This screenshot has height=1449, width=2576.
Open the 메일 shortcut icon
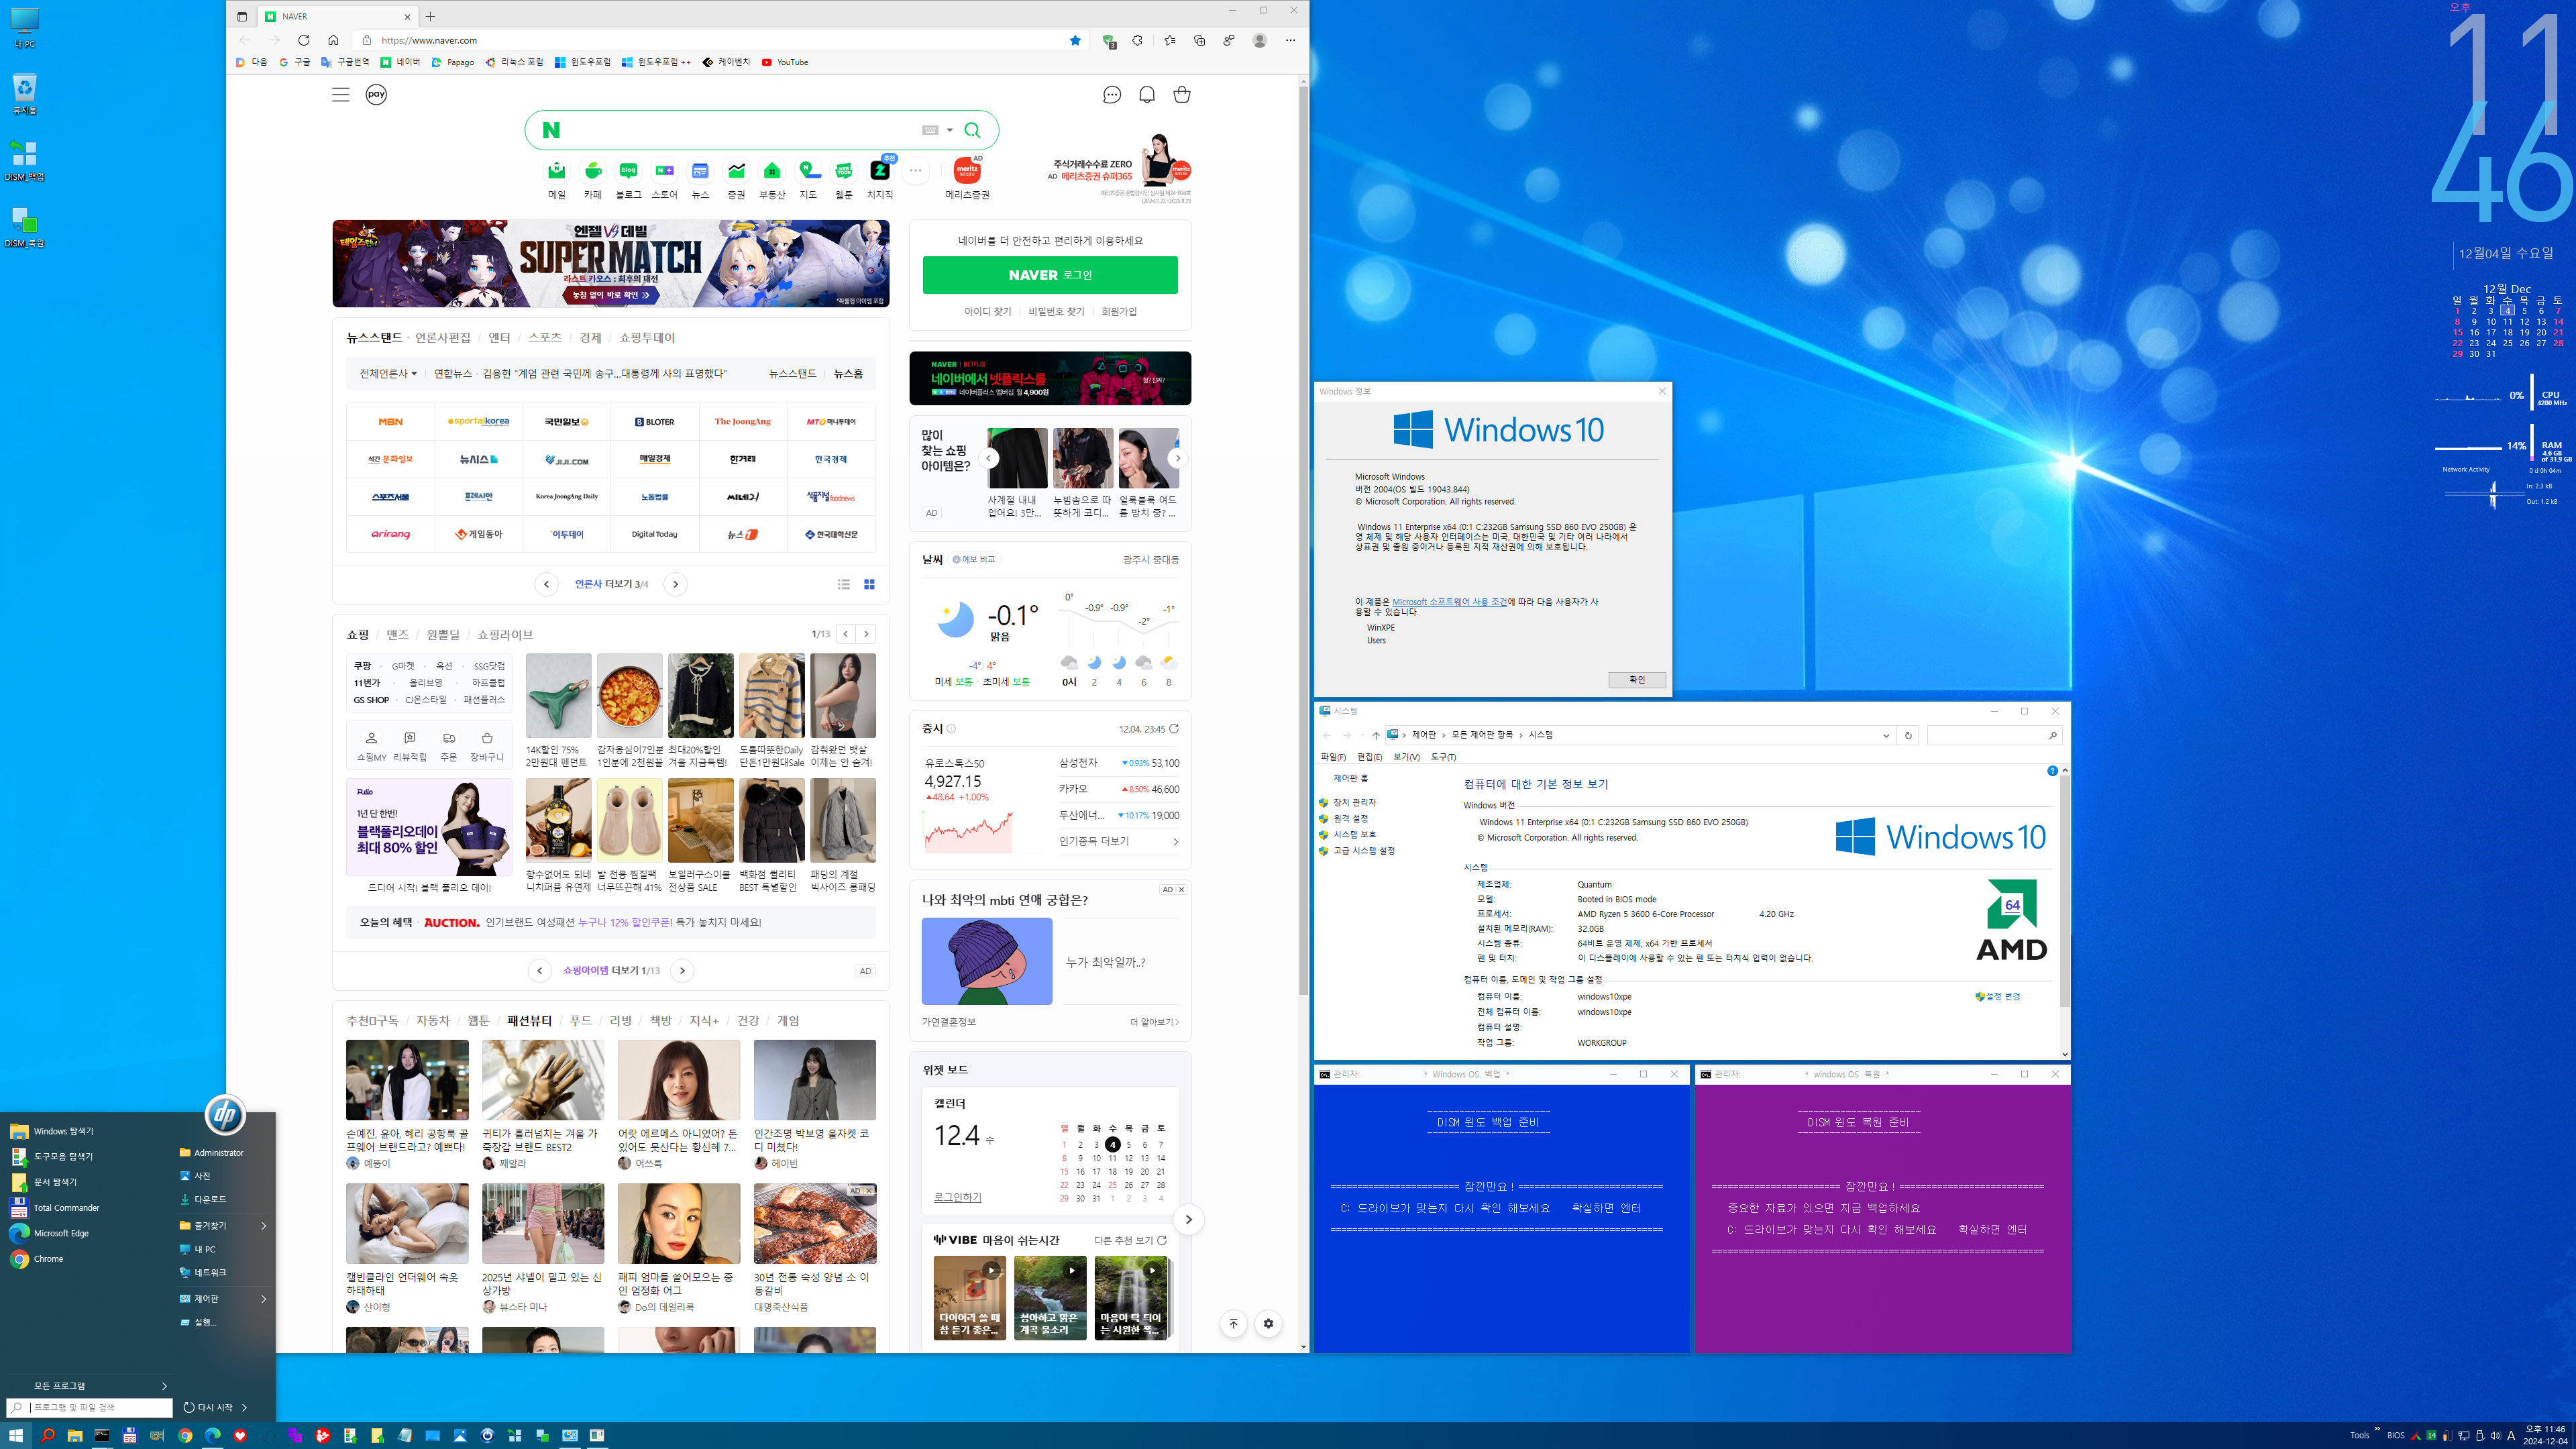pyautogui.click(x=557, y=171)
